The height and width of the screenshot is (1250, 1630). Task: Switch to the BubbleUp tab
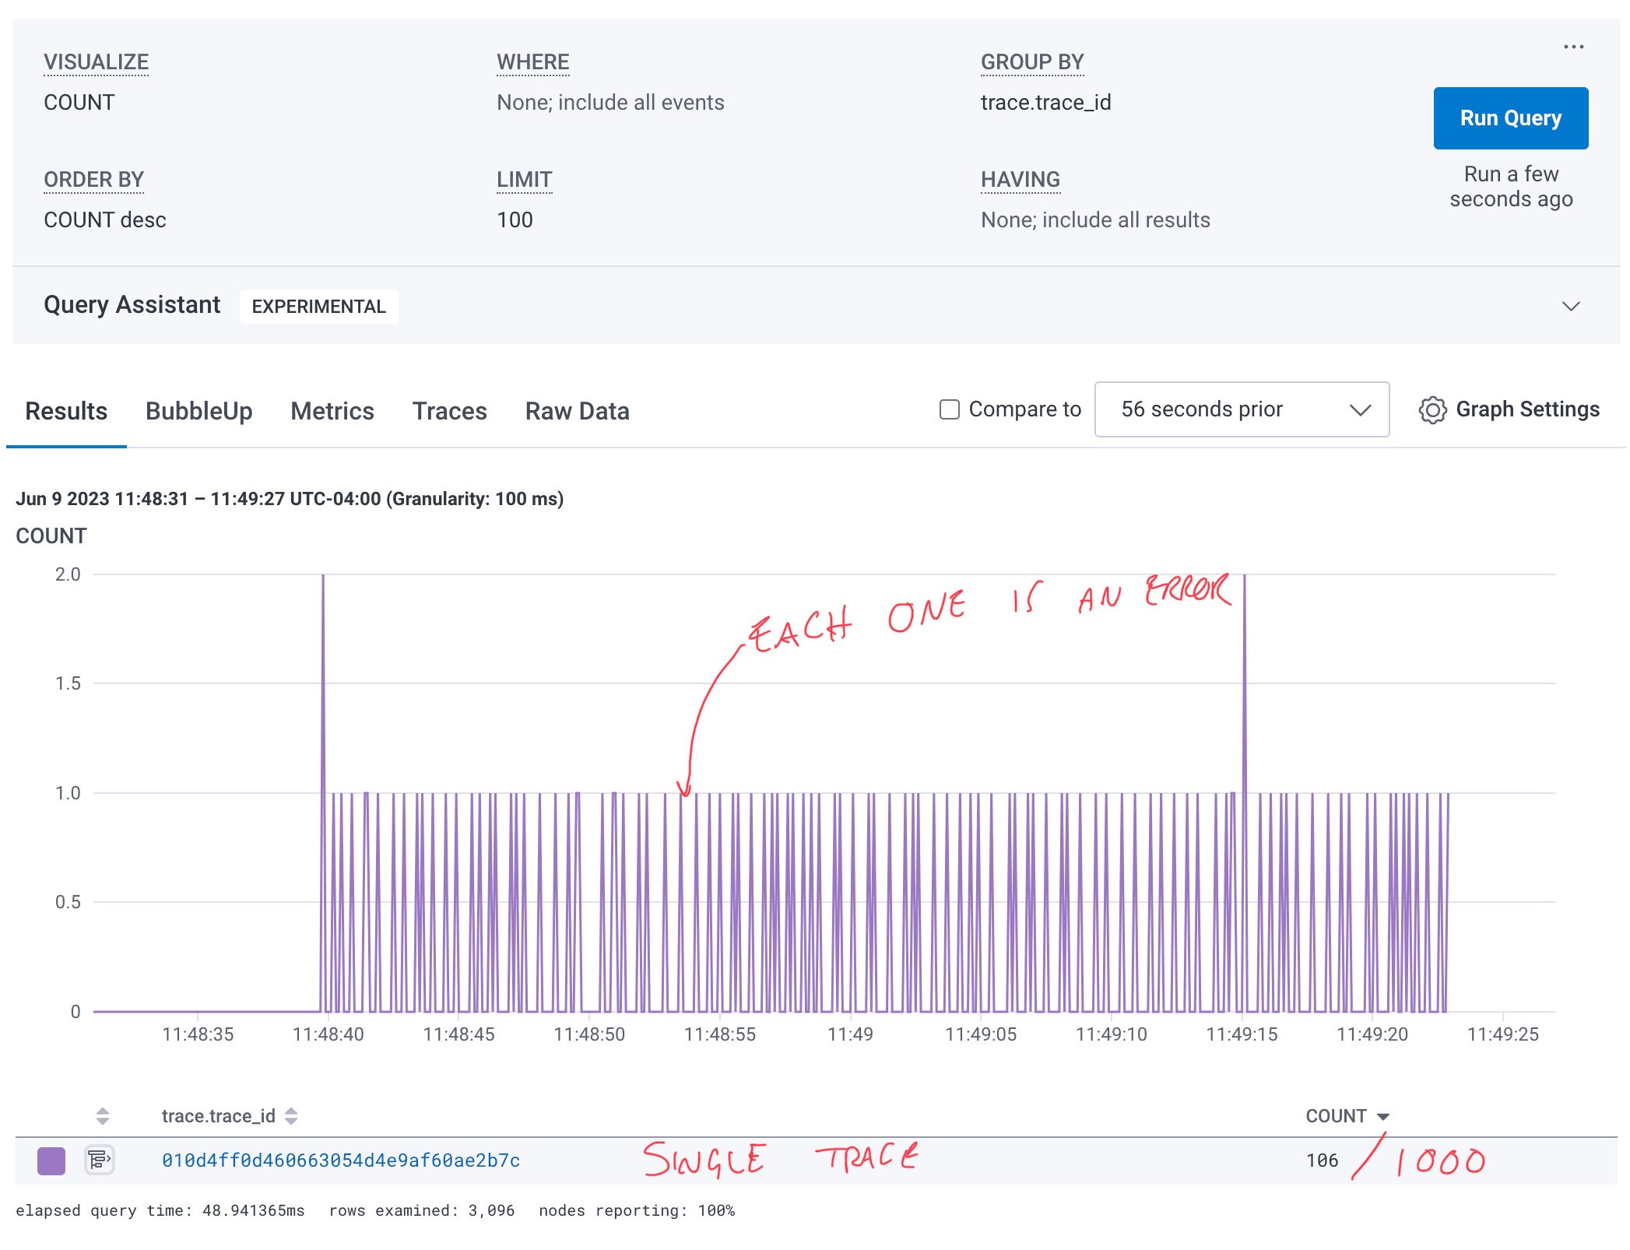pos(198,411)
